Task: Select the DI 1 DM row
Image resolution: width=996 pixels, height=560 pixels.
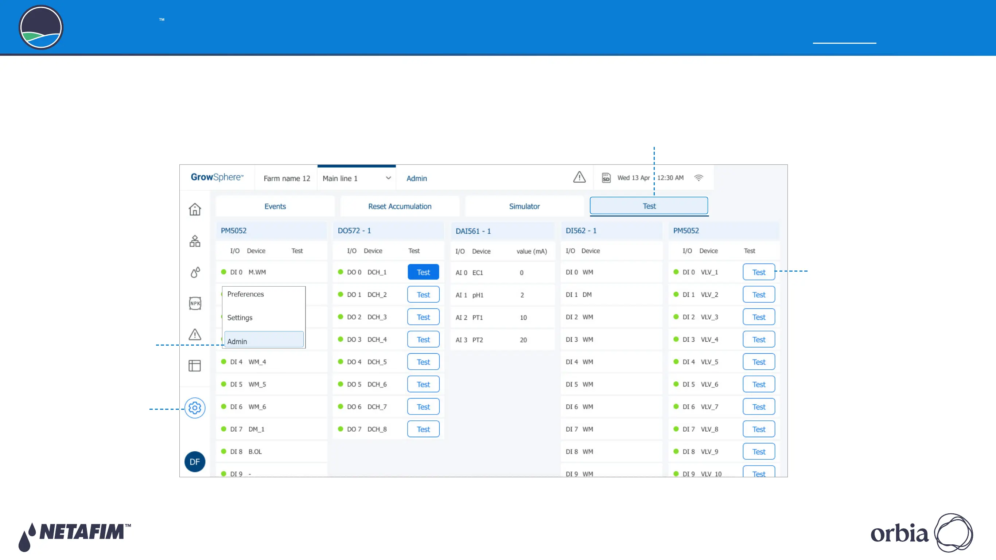Action: point(612,295)
